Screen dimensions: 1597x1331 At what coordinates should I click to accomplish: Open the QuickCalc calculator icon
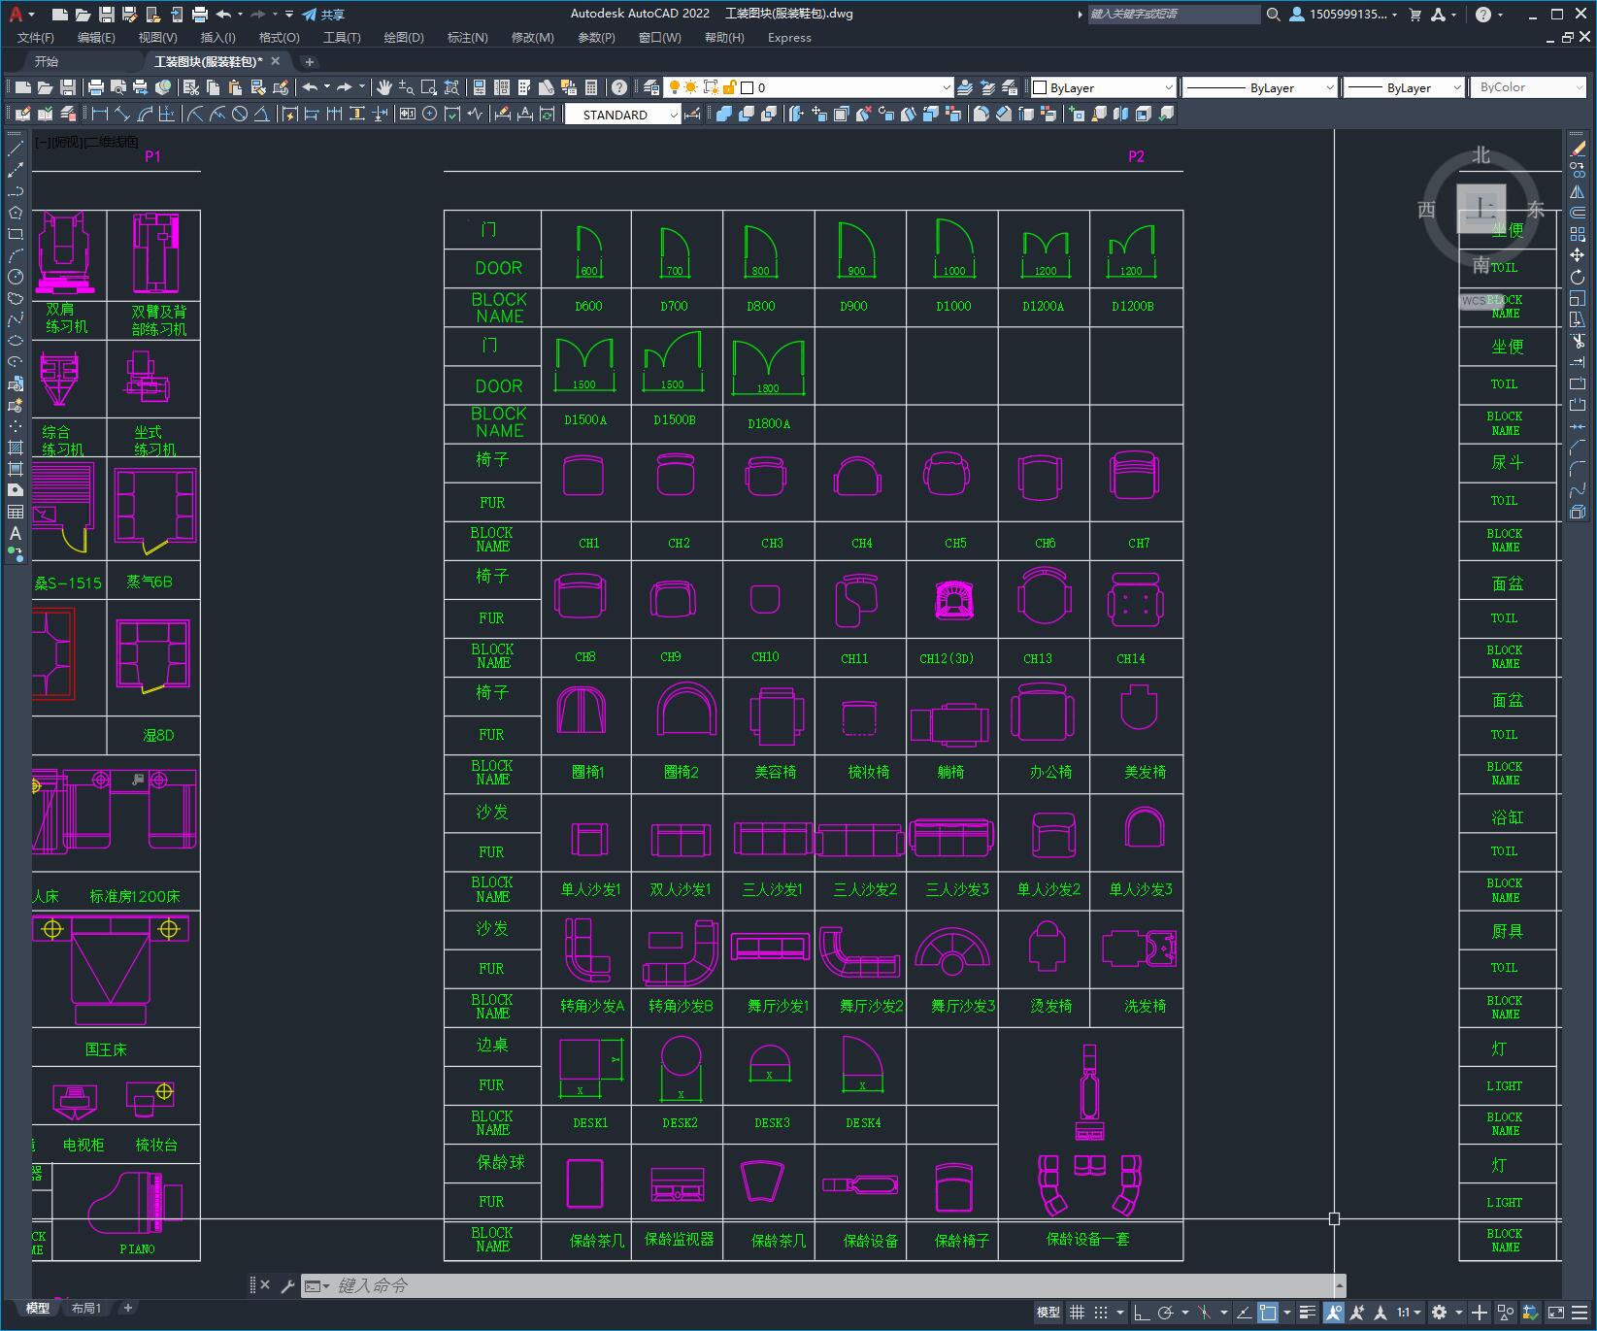(591, 87)
